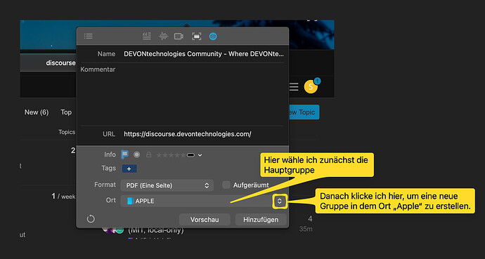This screenshot has height=259, width=485.
Task: Open the forum hamburger menu
Action: 294,87
